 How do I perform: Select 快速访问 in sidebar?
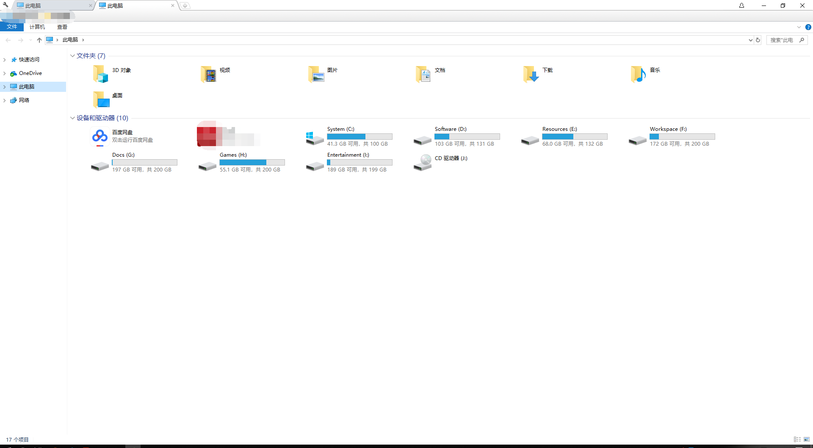[x=29, y=60]
